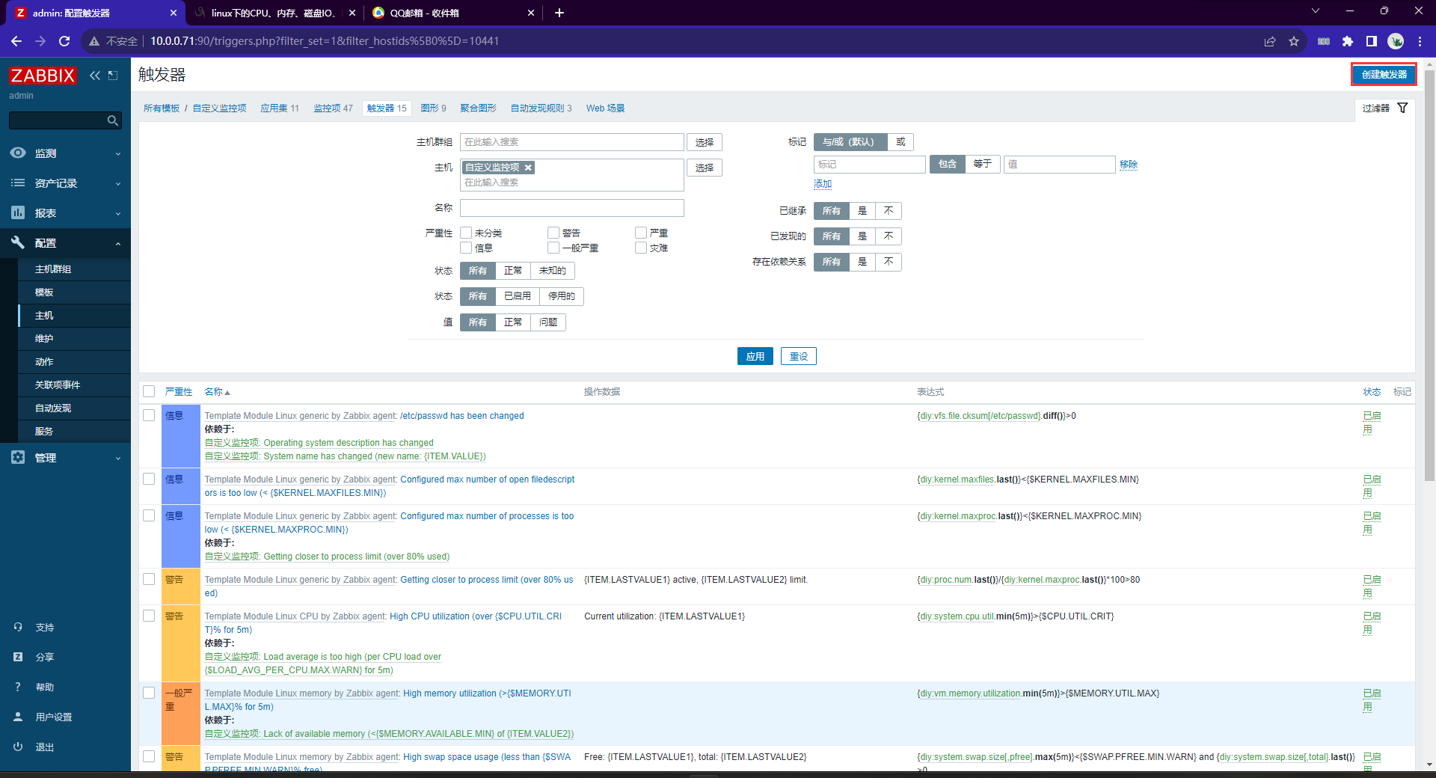1436x778 pixels.
Task: Open the browser side panel icon
Action: [1372, 41]
